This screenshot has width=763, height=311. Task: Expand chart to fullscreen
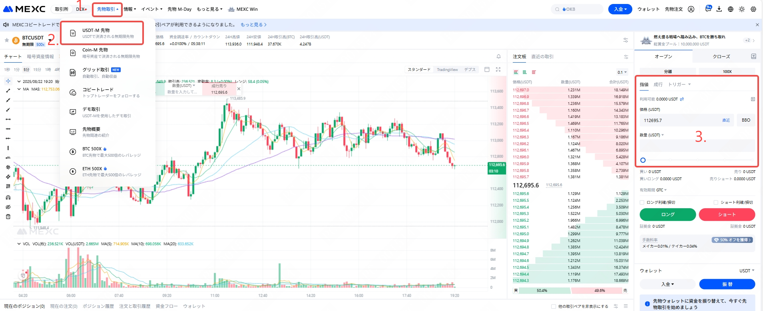(498, 69)
